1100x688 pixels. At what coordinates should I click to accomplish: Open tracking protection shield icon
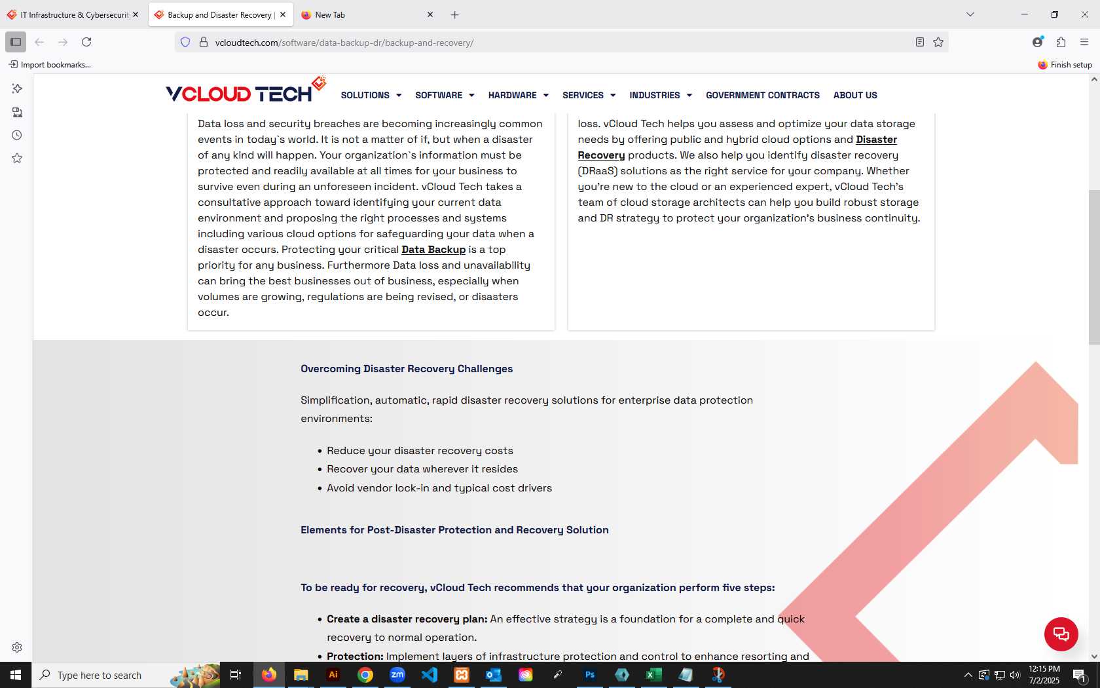185,42
